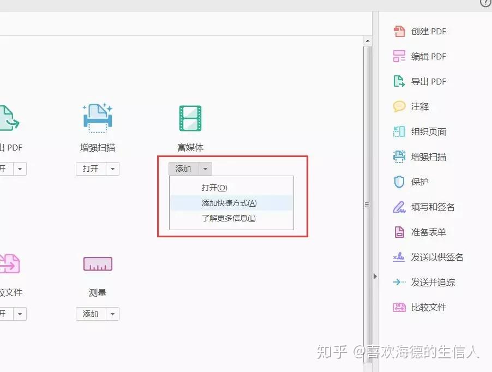The height and width of the screenshot is (372, 492).
Task: Expand the dropdown beside 测量 添加 button
Action: [x=113, y=314]
